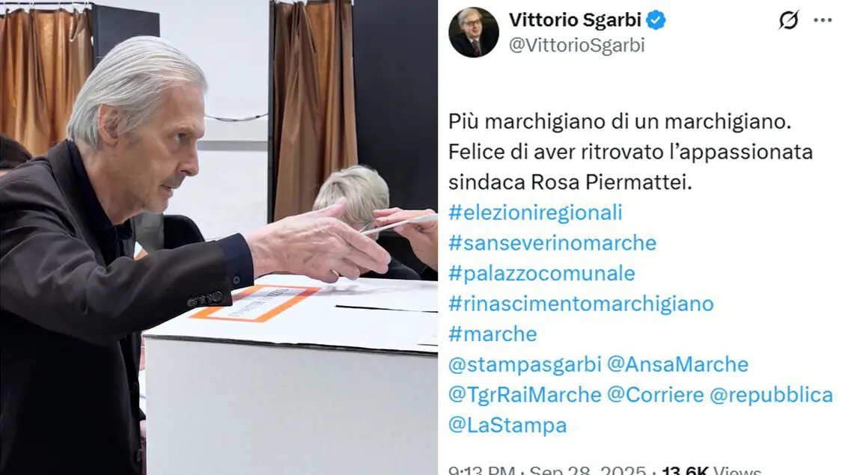Open the @Corriere mention

coord(656,395)
